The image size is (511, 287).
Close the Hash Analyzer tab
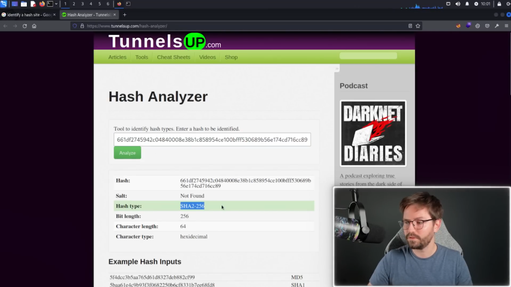tap(114, 14)
